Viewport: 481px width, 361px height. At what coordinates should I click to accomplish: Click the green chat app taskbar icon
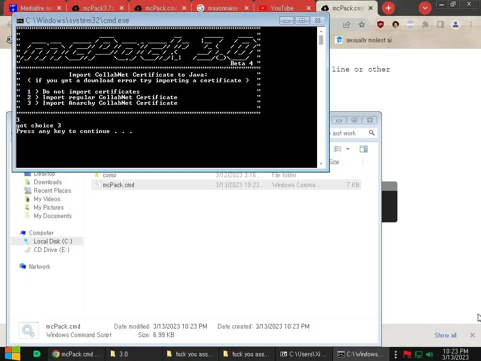[37, 354]
